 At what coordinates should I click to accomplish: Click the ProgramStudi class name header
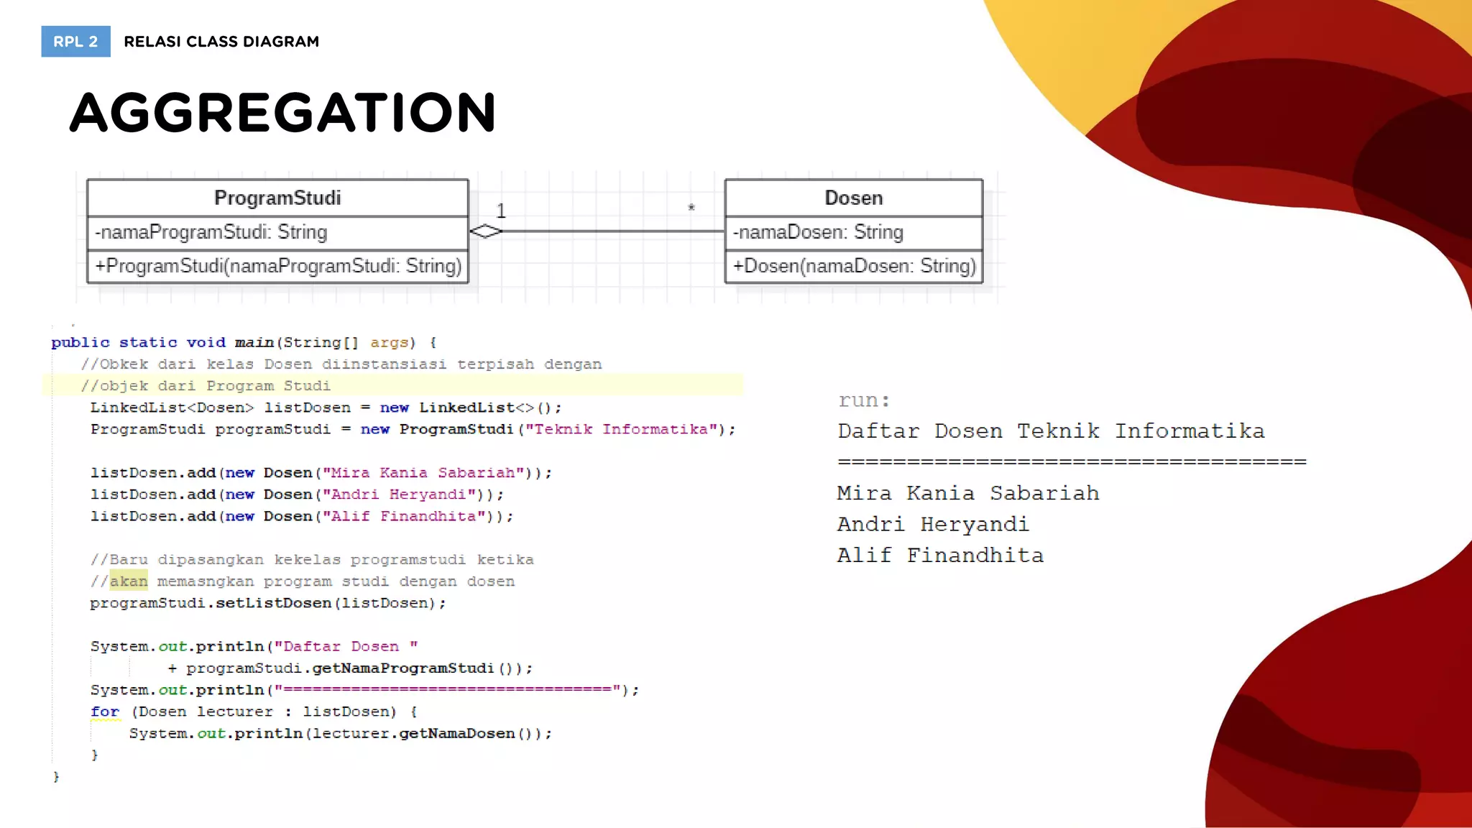[277, 198]
